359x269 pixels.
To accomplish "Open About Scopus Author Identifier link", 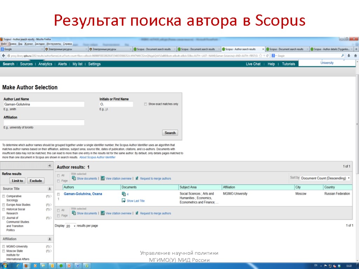I will 97,157.
